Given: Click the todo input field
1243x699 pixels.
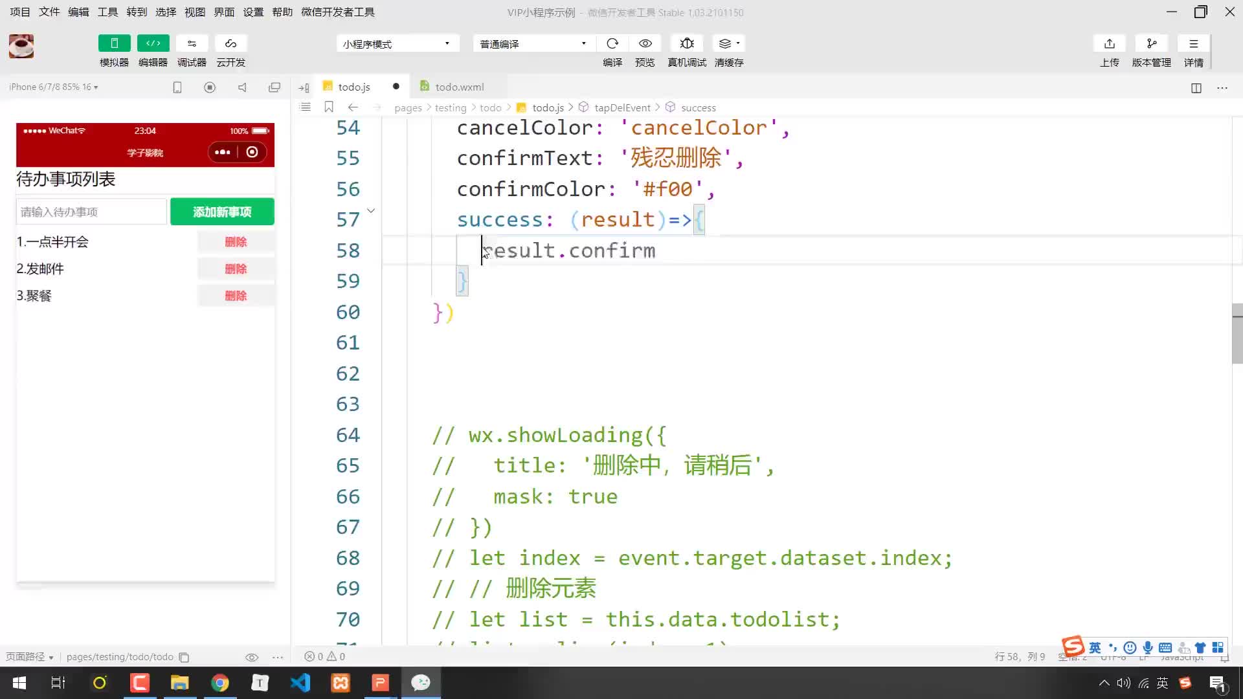Looking at the screenshot, I should click(x=91, y=212).
